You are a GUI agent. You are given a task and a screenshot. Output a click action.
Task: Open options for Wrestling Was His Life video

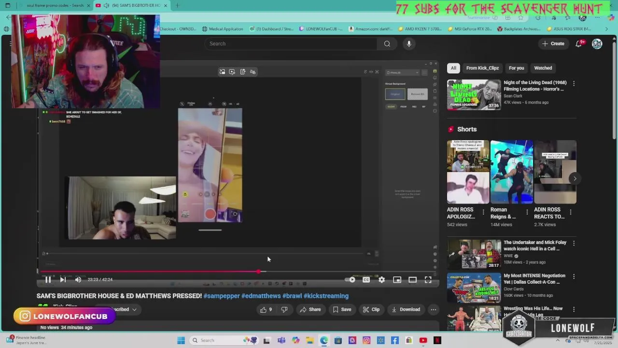(574, 309)
